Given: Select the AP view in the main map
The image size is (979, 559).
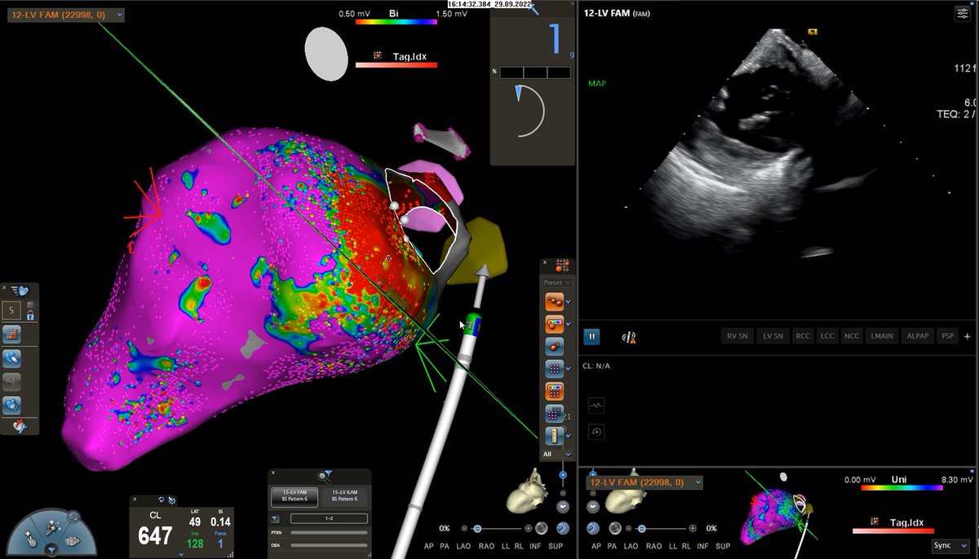Looking at the screenshot, I should 427,546.
